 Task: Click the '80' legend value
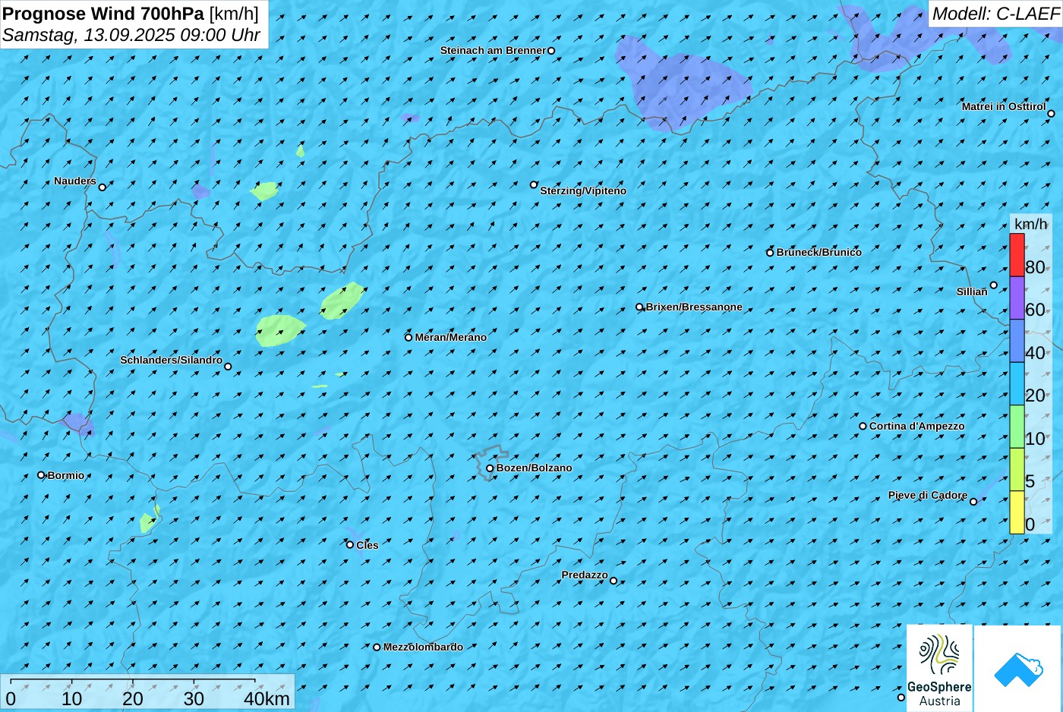click(x=1035, y=267)
